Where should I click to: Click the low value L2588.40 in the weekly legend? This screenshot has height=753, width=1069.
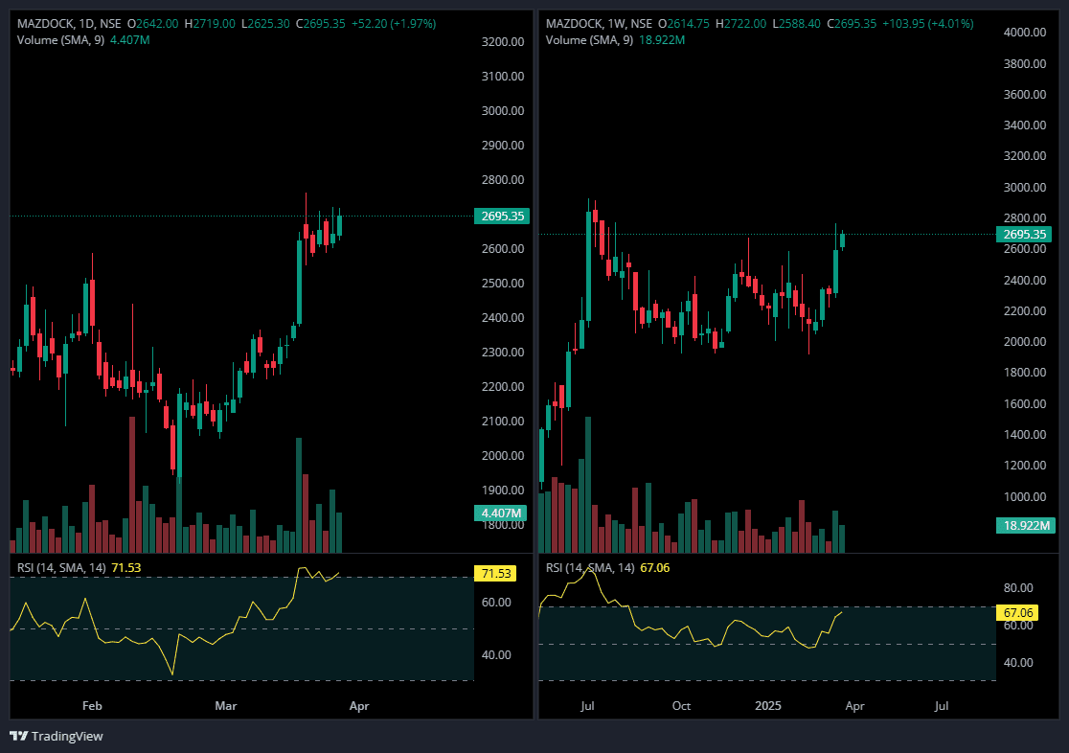797,24
